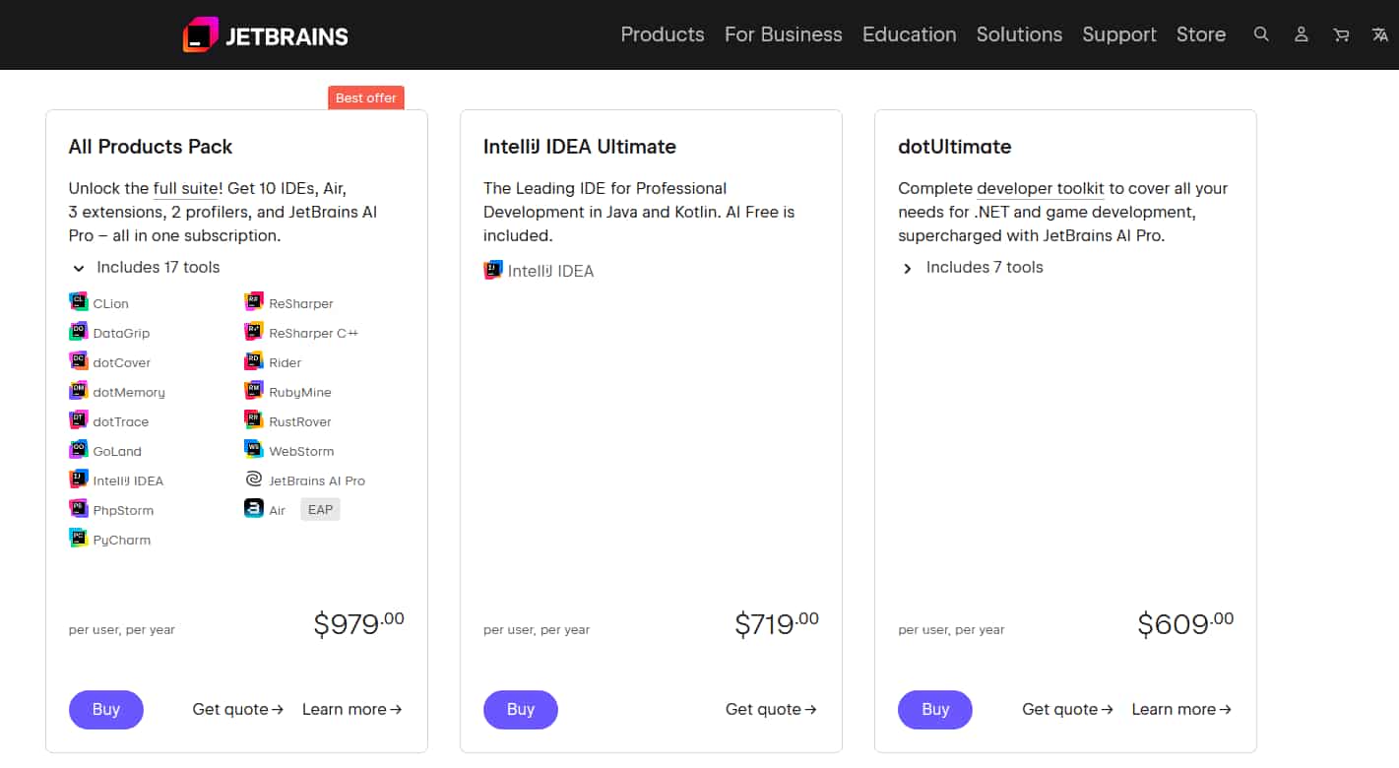Click the PhpStorm label text

coord(123,510)
